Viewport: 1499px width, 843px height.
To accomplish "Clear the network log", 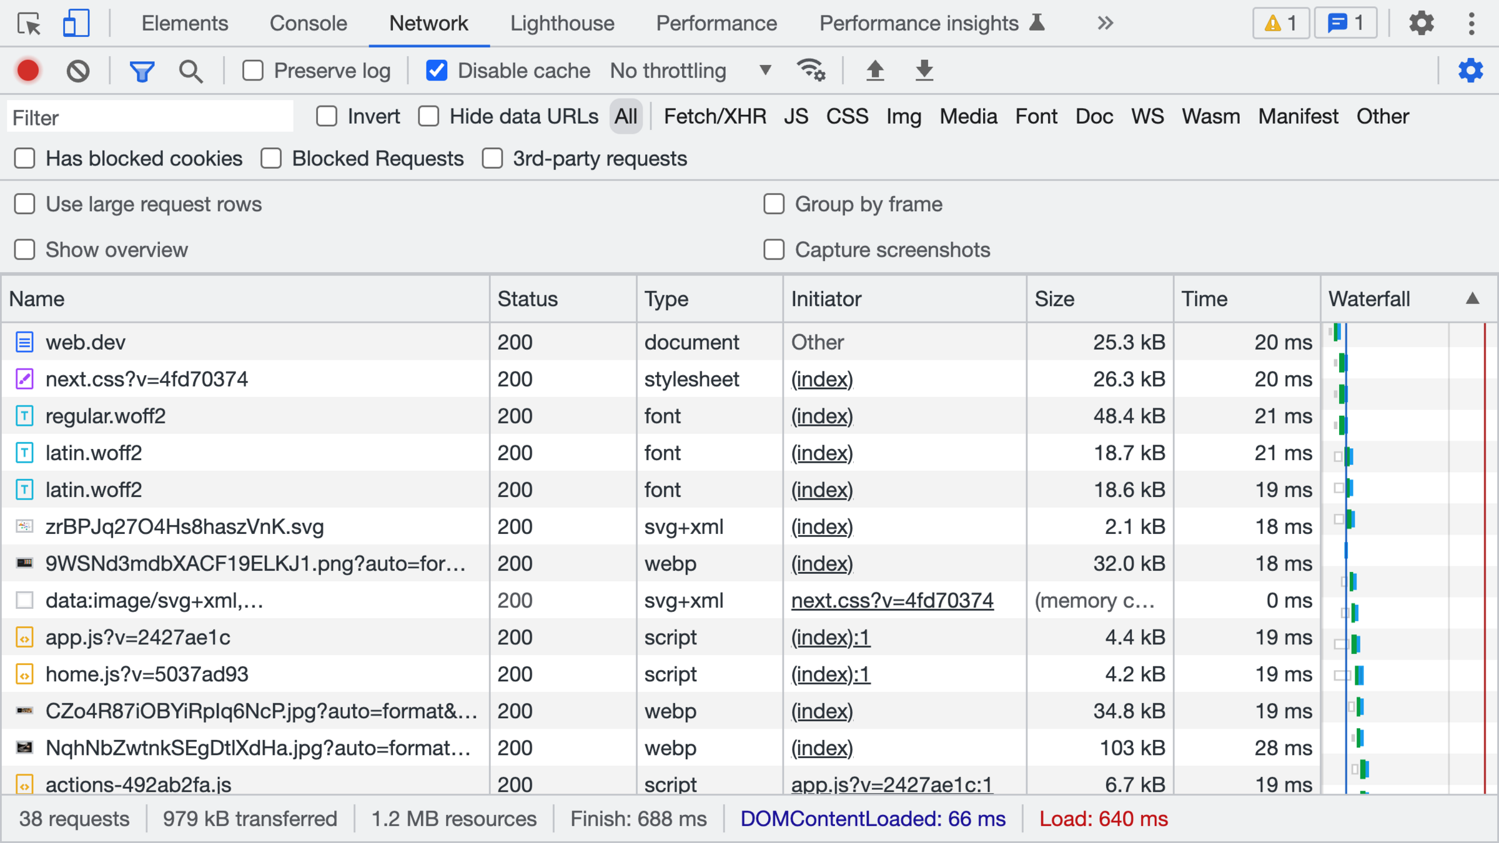I will tap(78, 71).
